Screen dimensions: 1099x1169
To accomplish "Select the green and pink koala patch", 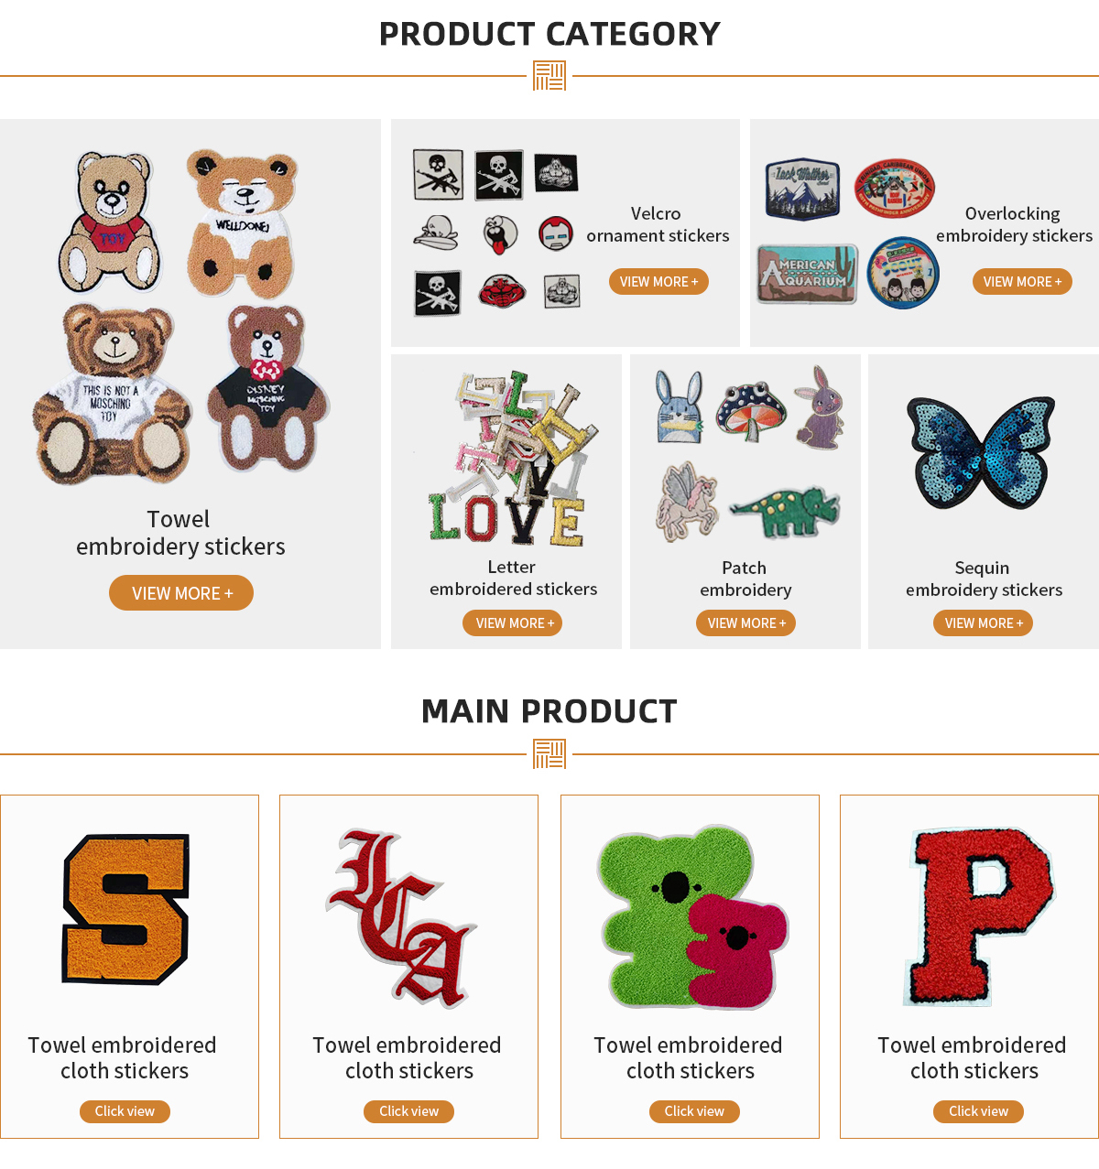I will tap(693, 918).
